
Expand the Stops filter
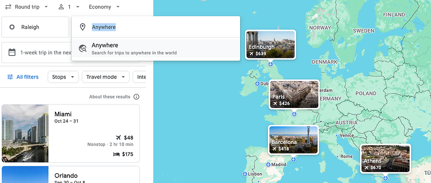[63, 77]
